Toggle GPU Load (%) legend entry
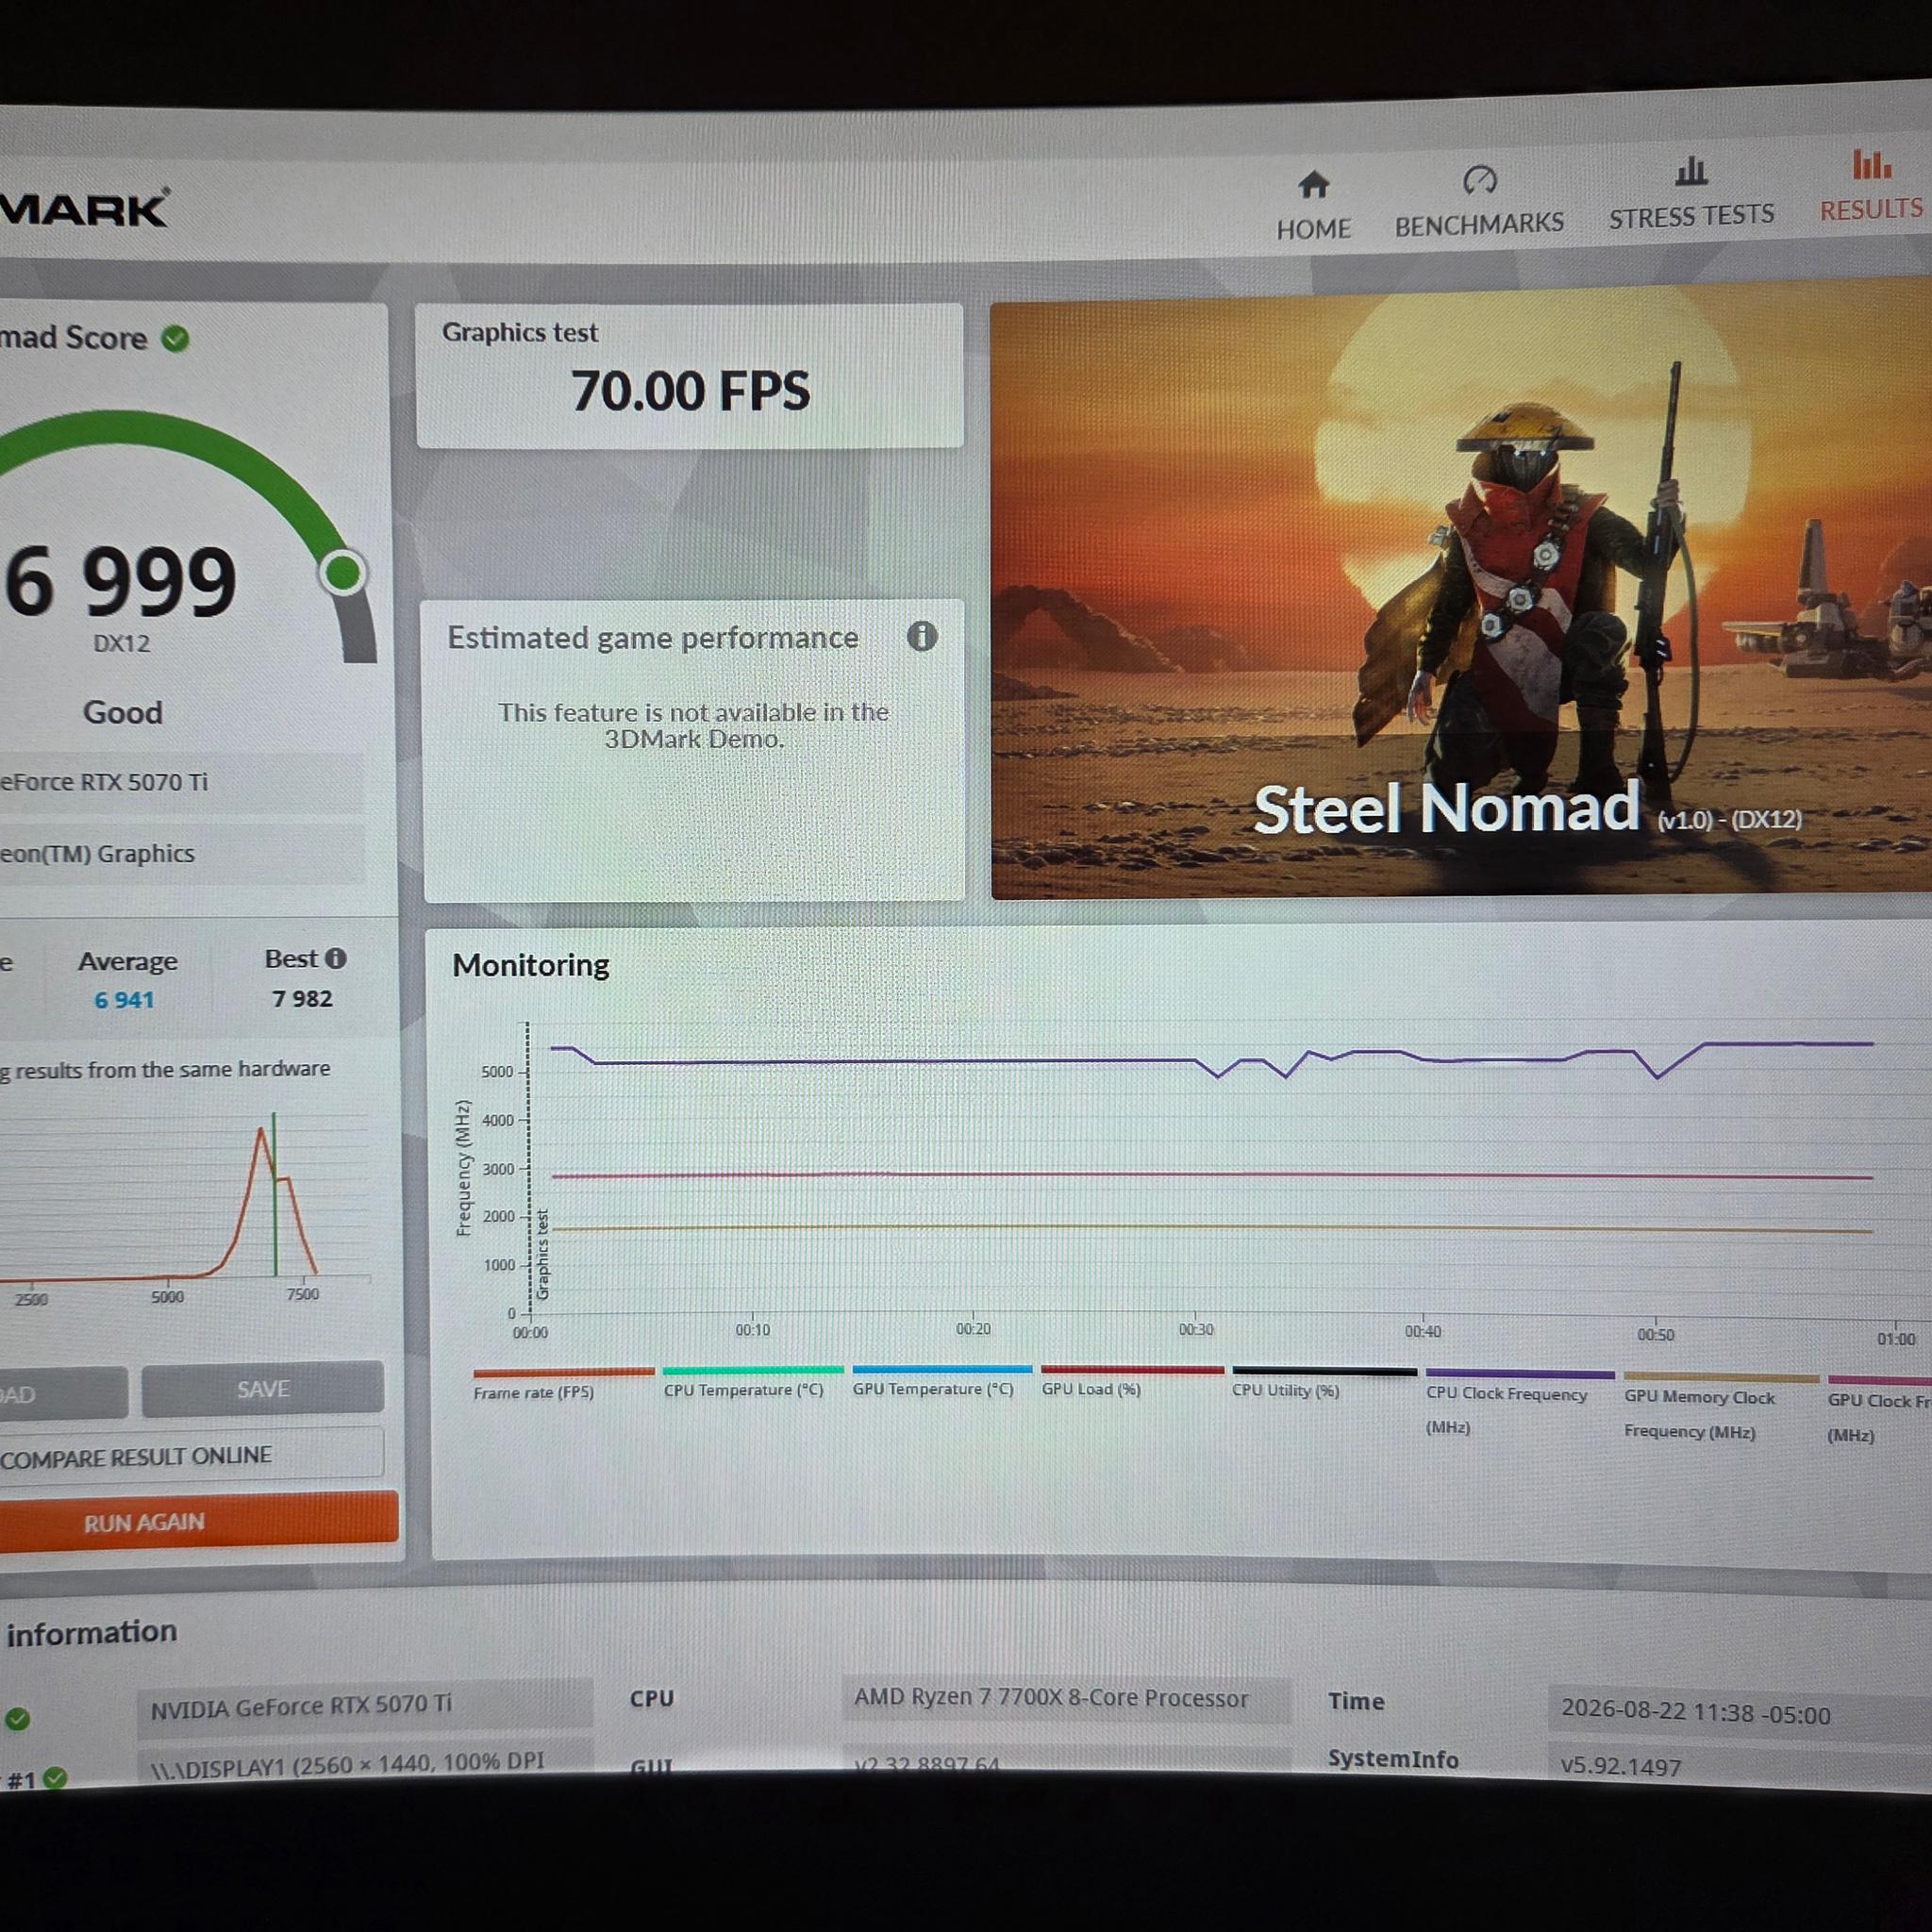 [1131, 1381]
